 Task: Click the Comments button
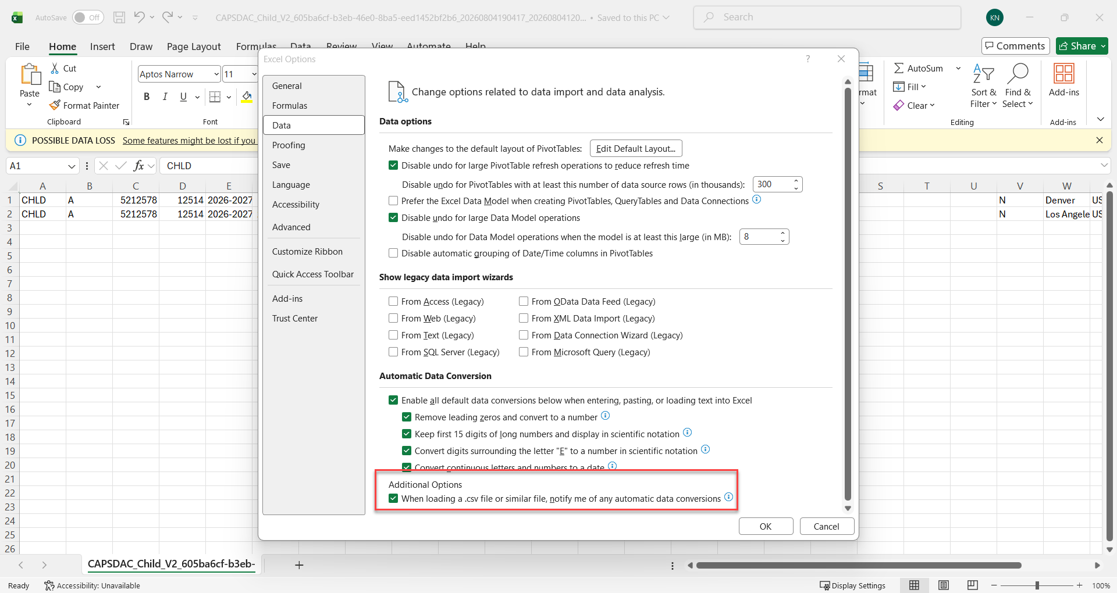click(x=1015, y=46)
